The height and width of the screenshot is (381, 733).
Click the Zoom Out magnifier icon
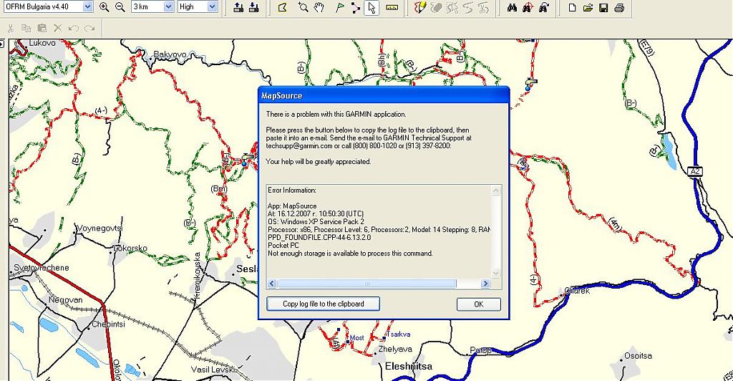(120, 7)
